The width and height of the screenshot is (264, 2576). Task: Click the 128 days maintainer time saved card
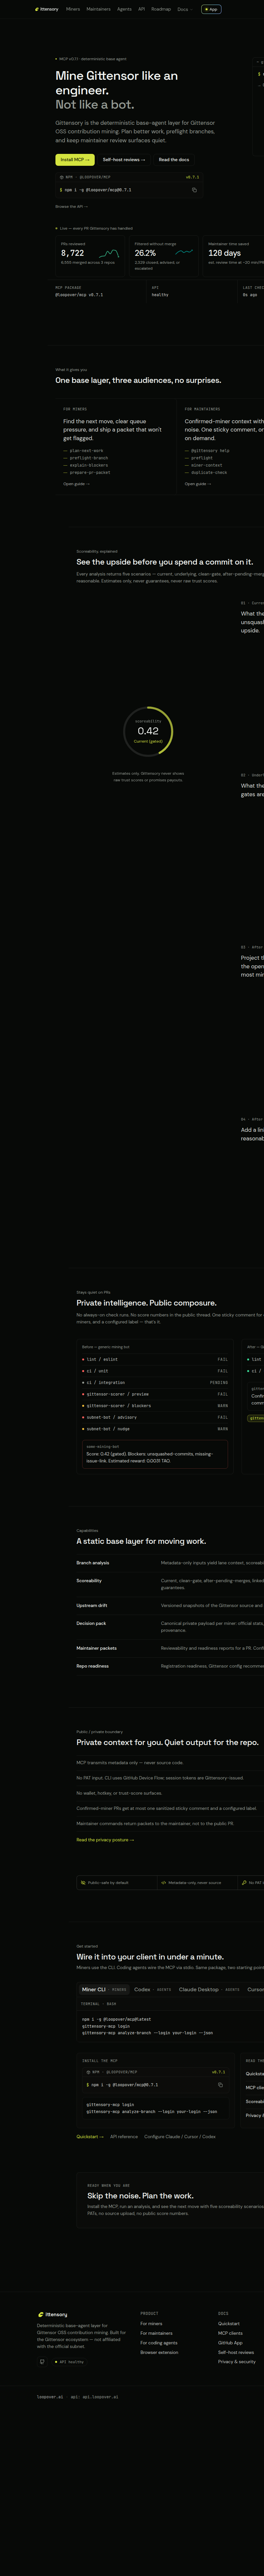coord(233,256)
